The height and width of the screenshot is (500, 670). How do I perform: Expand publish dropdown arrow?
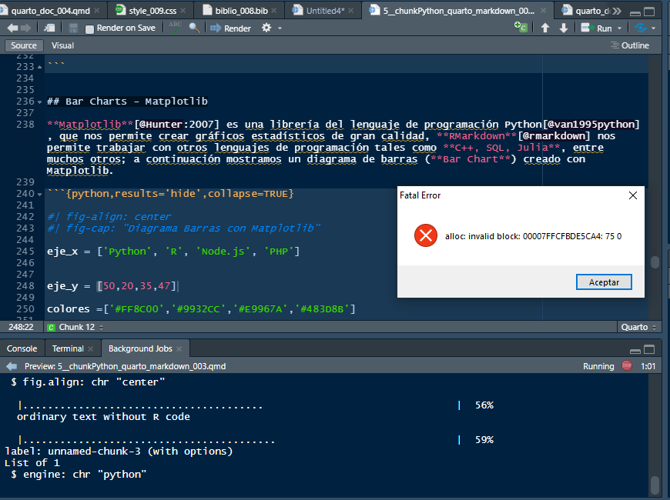coord(653,28)
